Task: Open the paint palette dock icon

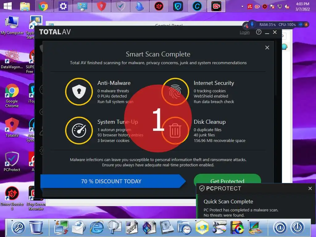Action: click(x=255, y=228)
